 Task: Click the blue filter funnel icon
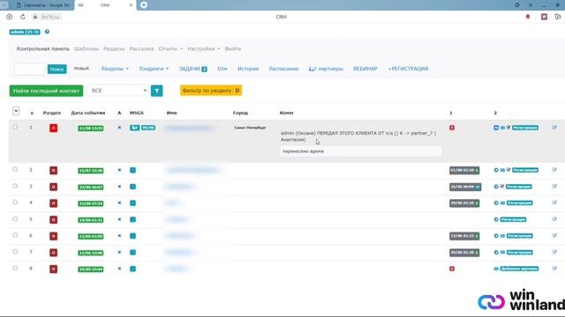(x=157, y=91)
